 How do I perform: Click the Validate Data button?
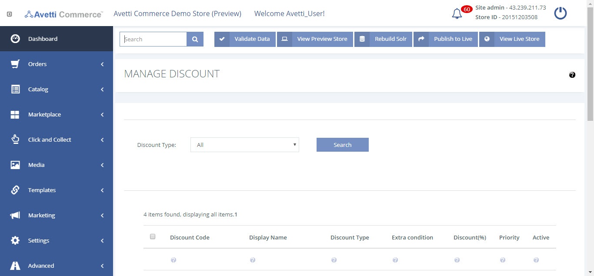[x=245, y=39]
